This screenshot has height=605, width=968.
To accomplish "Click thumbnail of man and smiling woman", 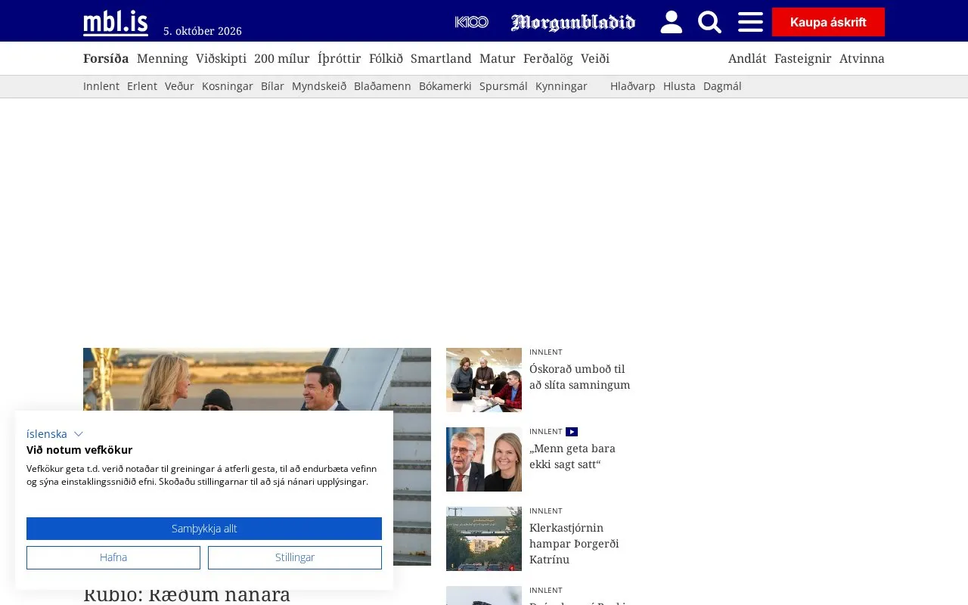I will (484, 459).
